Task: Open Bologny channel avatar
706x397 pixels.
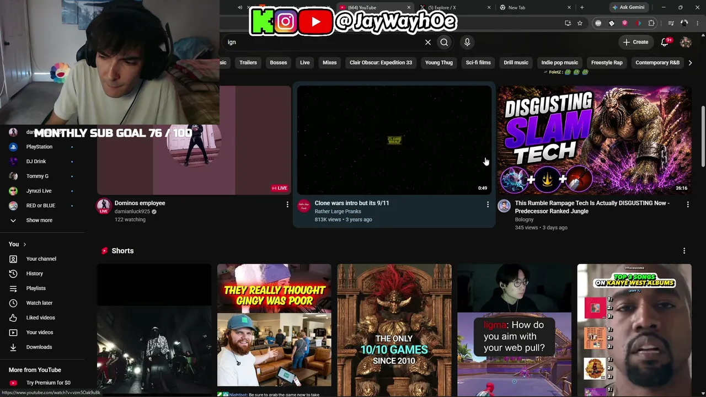Action: [x=504, y=206]
